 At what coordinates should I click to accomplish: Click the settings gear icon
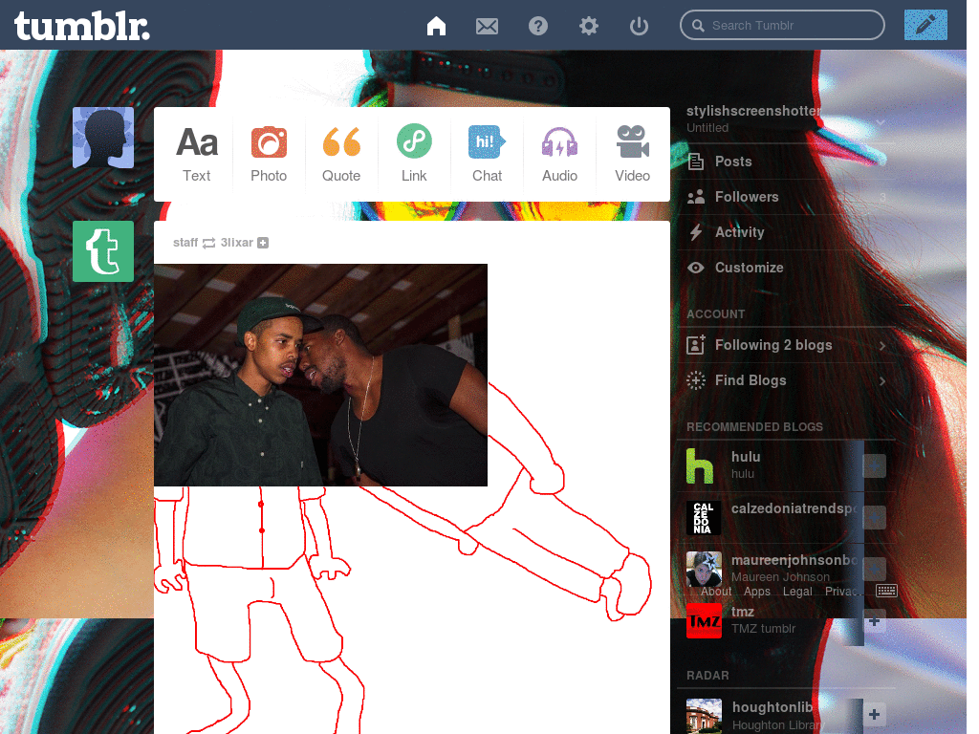point(588,26)
